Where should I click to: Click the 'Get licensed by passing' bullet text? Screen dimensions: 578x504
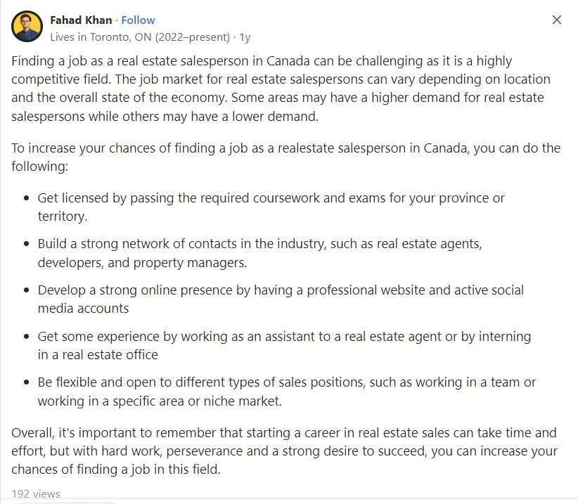click(271, 207)
